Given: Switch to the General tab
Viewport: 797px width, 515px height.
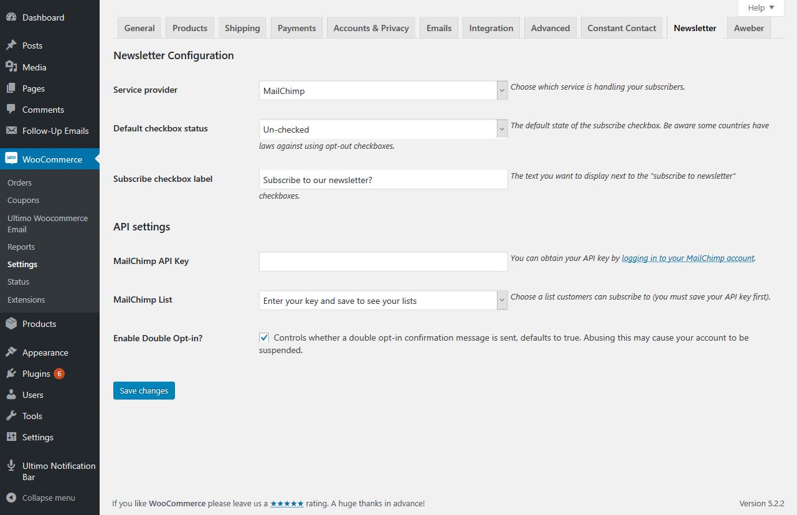Looking at the screenshot, I should (x=139, y=28).
